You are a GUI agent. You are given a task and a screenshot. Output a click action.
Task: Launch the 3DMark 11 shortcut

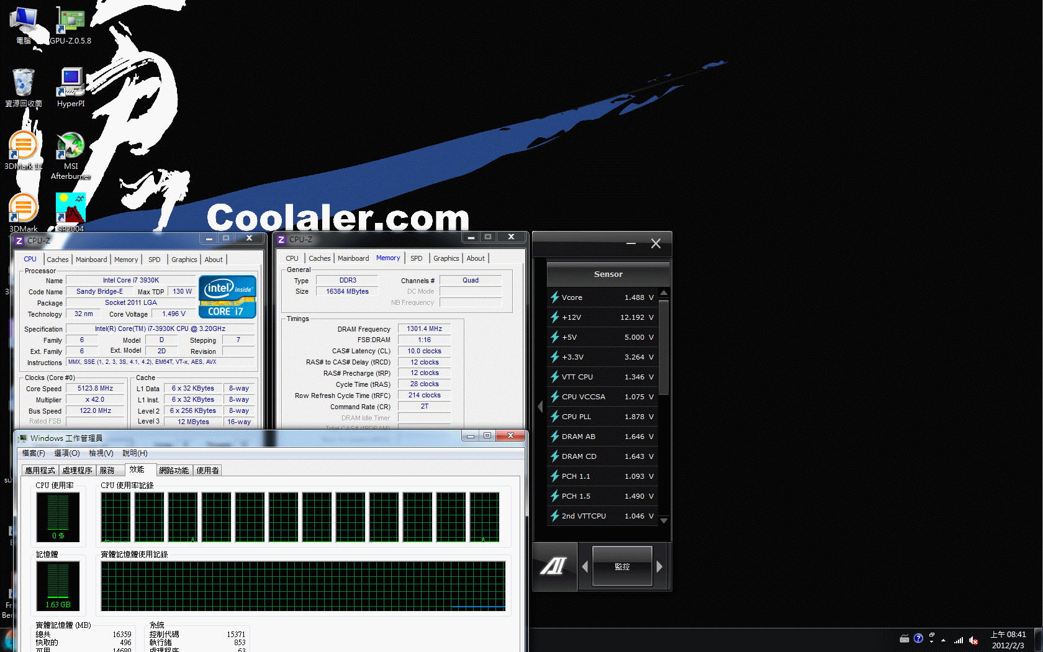click(x=24, y=150)
